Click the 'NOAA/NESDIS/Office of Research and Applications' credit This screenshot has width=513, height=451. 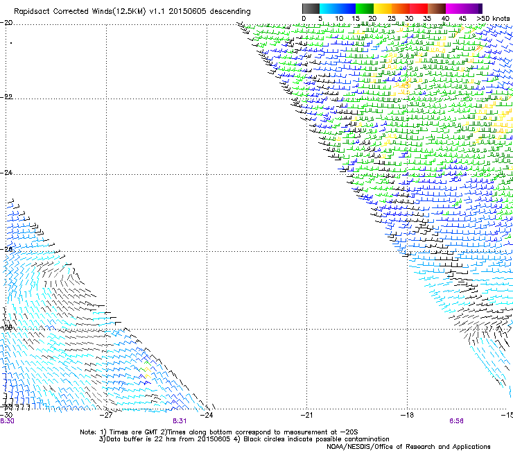pos(408,447)
